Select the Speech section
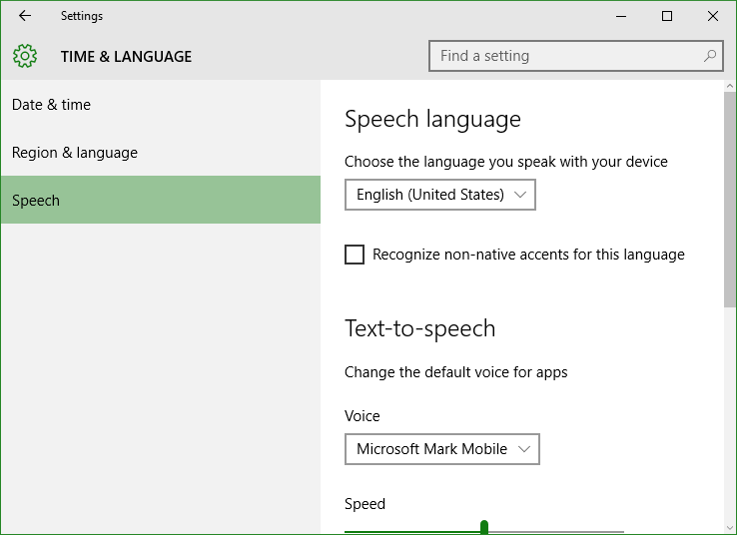This screenshot has width=737, height=535. (x=160, y=200)
